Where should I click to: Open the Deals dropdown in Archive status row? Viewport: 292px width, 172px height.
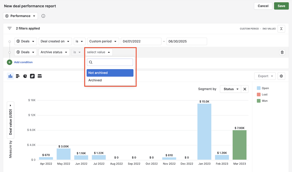25,52
